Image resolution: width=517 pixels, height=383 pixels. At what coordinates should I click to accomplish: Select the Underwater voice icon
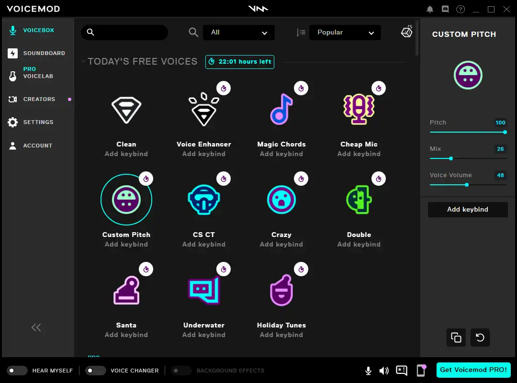pyautogui.click(x=204, y=290)
